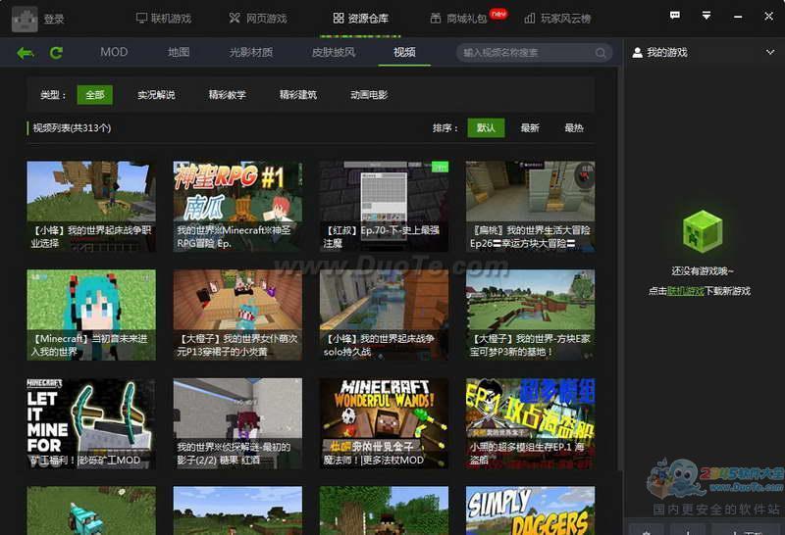785x535 pixels.
Task: Click the green refresh icon
Action: (x=56, y=53)
